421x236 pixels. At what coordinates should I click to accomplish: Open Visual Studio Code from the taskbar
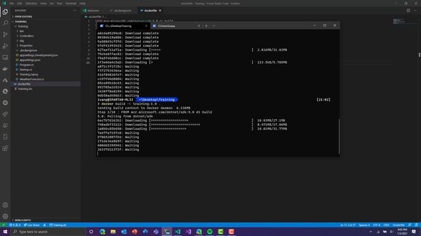[178, 231]
